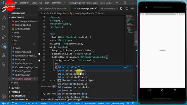Click the open changes icon in editor toolbar
Screen dimensions: 187x105
(x=121, y=8)
